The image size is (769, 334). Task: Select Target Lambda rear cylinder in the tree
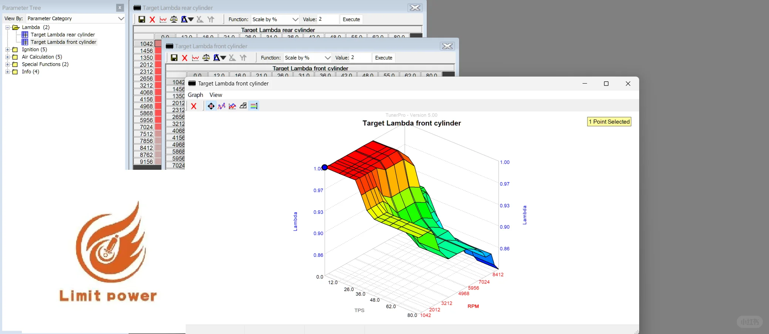tap(63, 35)
